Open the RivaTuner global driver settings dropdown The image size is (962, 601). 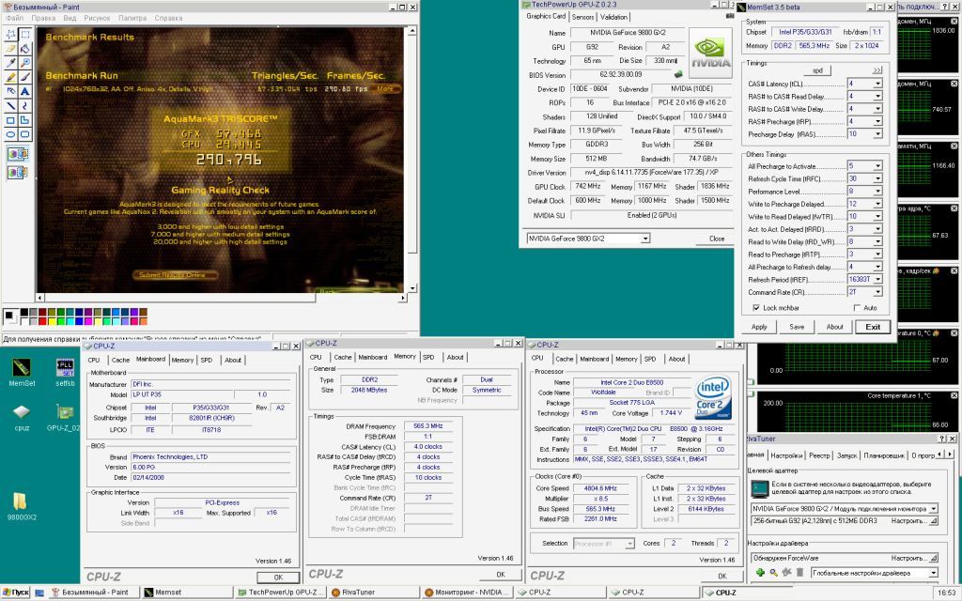(x=933, y=573)
